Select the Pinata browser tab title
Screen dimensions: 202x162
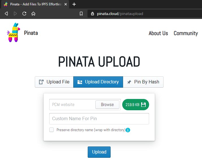(36, 4)
